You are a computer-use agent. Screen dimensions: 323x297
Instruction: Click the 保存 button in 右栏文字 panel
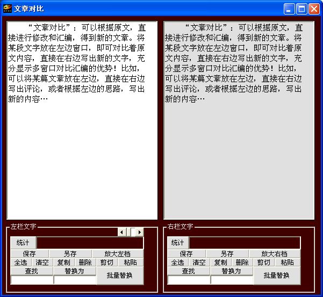(x=186, y=253)
